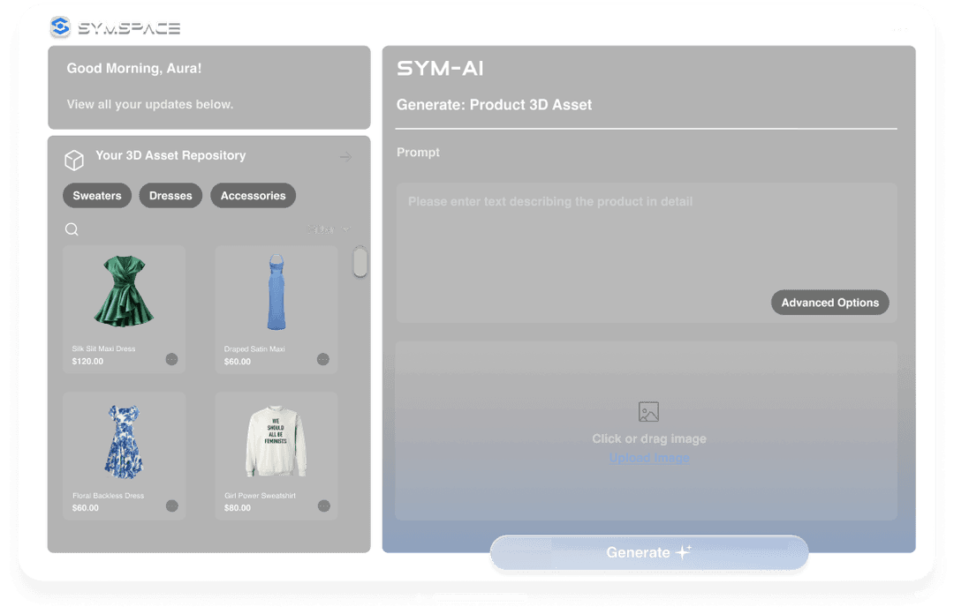This screenshot has height=614, width=954.
Task: Open options for Silk Slit Maxi Dress
Action: pos(171,359)
